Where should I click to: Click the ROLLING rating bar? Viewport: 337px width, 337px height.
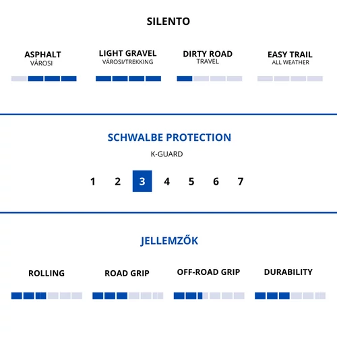point(47,296)
